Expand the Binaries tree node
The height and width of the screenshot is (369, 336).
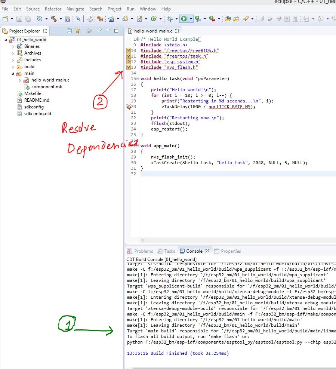pyautogui.click(x=13, y=47)
